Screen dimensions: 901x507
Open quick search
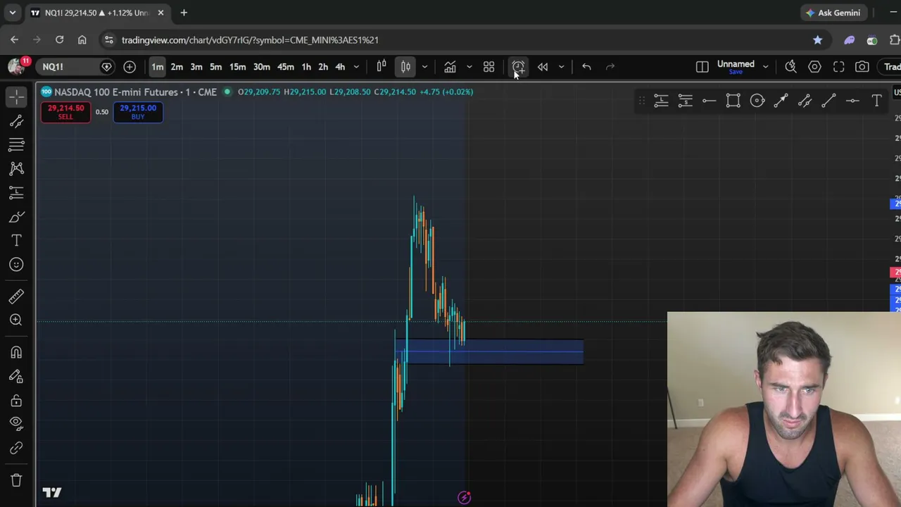[790, 67]
